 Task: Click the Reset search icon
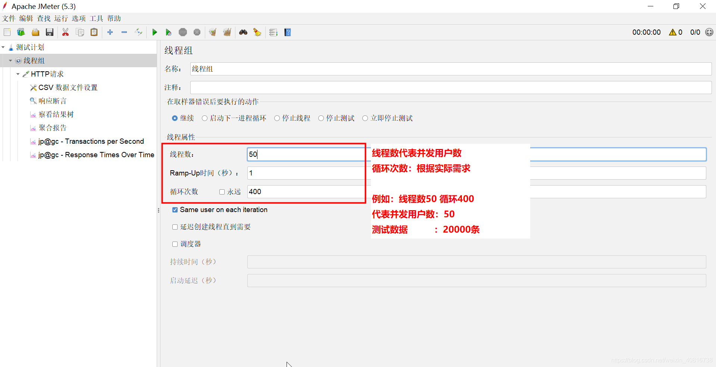click(x=257, y=32)
